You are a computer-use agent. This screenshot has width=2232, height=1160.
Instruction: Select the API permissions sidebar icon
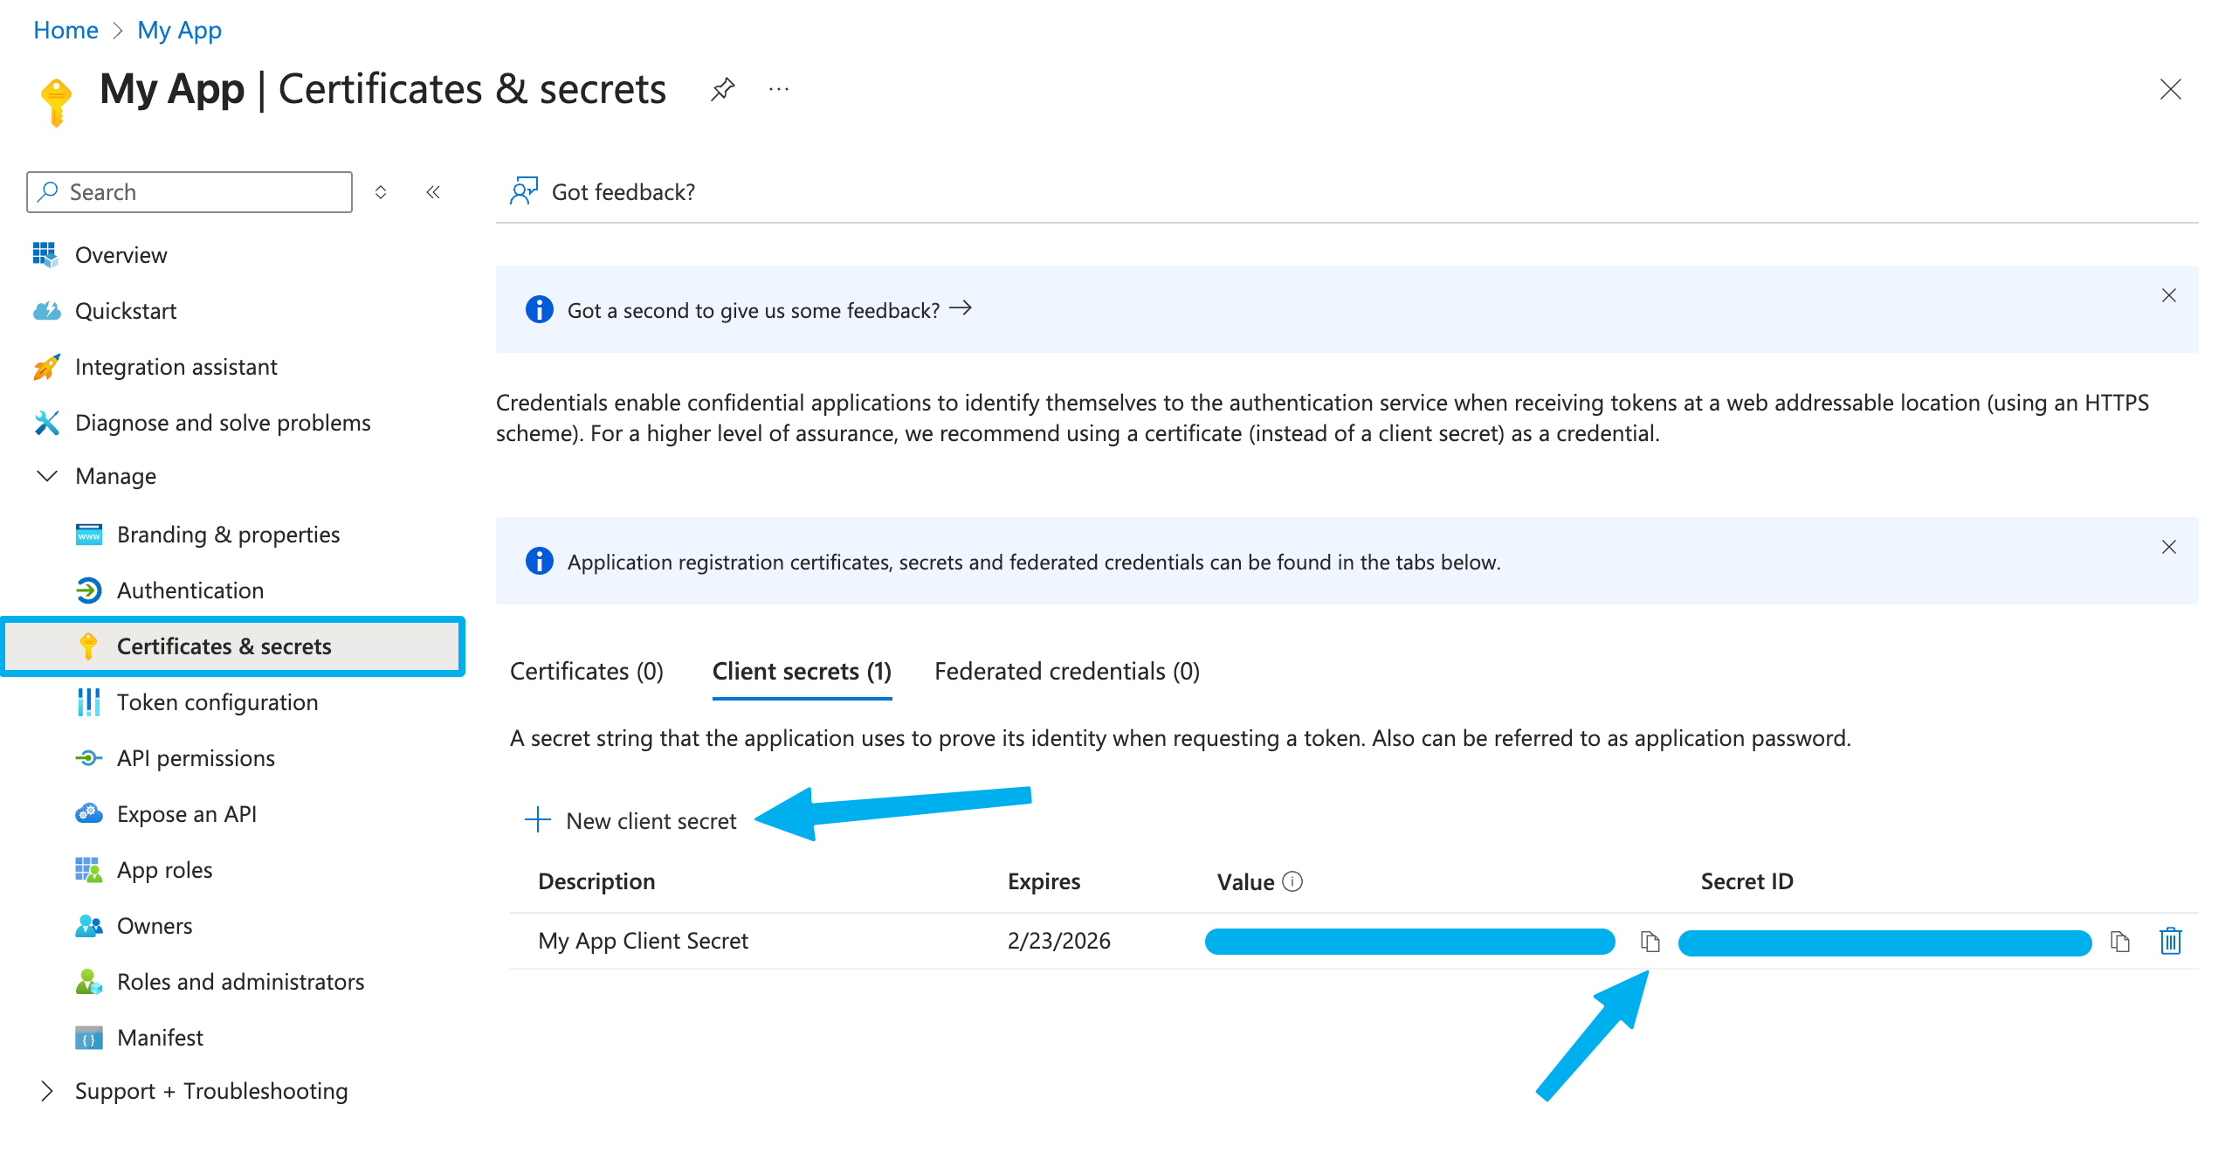coord(90,757)
